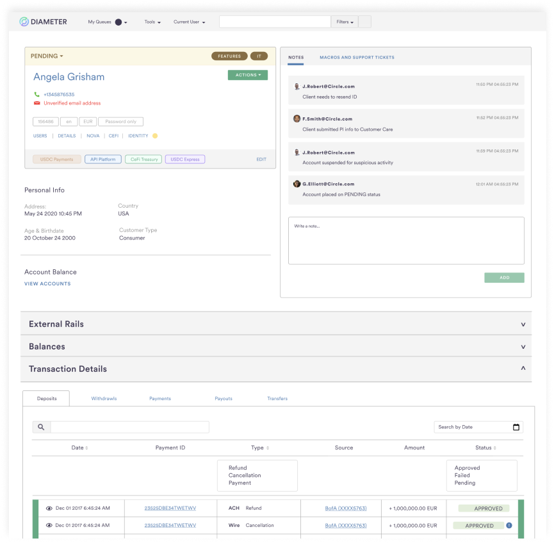
Task: Click the green phone icon
Action: pyautogui.click(x=37, y=94)
